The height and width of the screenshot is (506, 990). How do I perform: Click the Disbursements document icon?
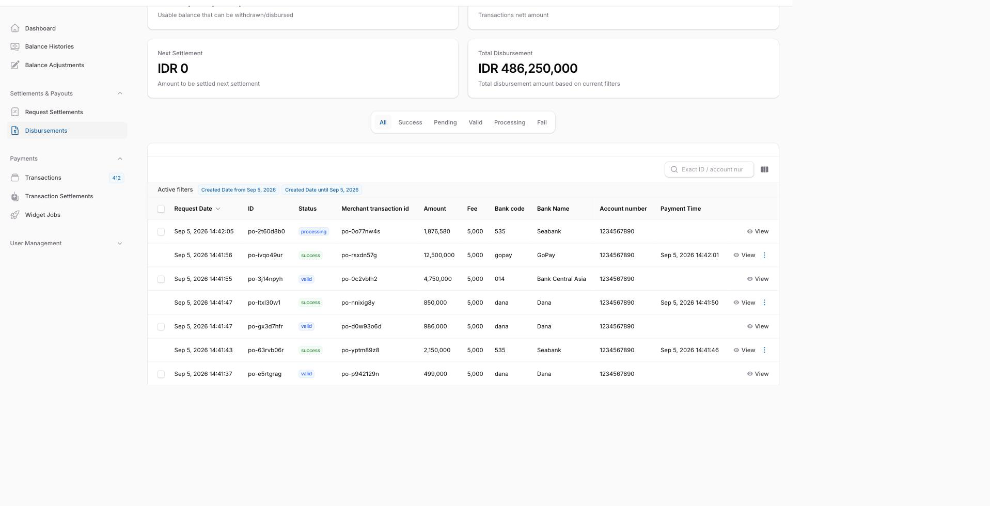pyautogui.click(x=15, y=131)
